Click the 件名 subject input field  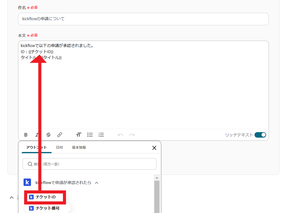coord(143,19)
